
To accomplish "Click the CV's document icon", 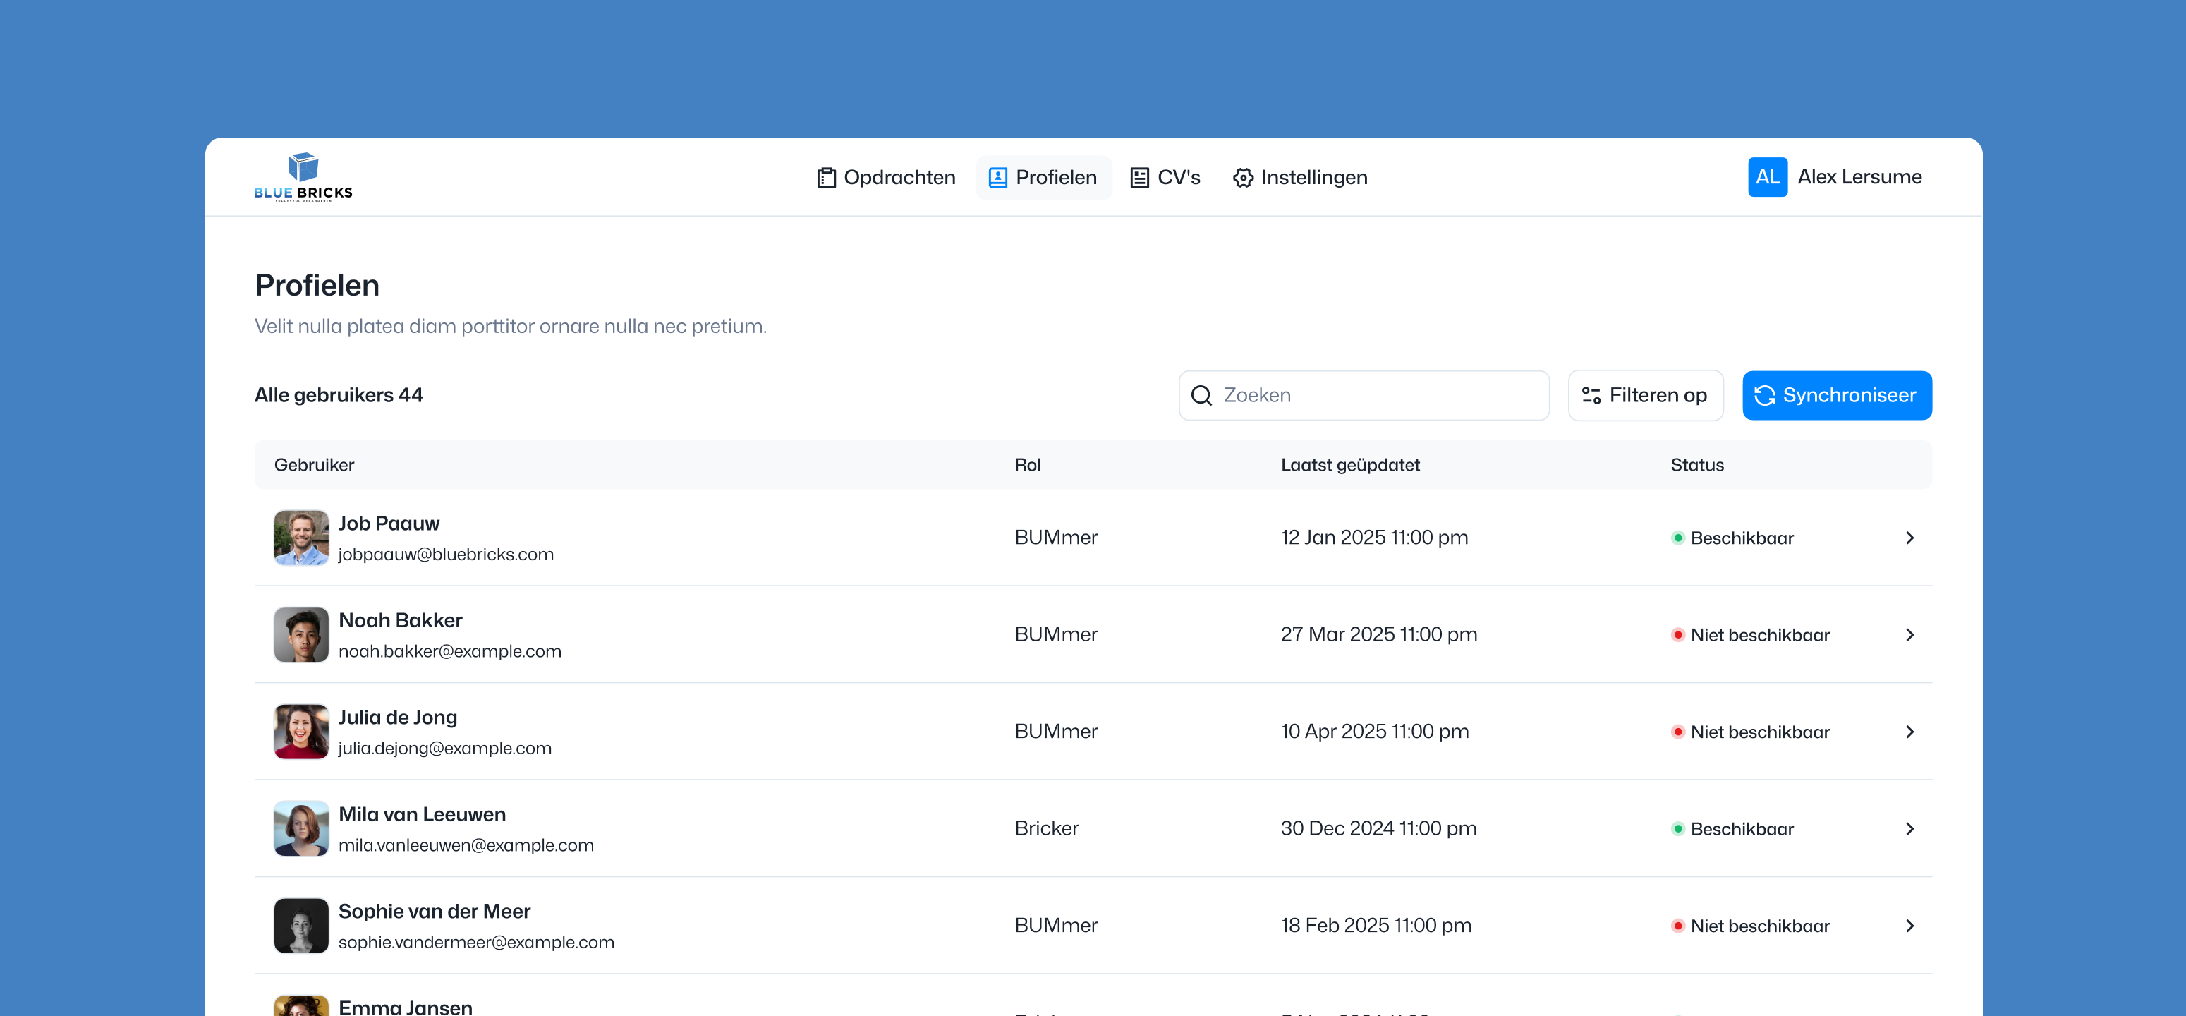I will point(1140,177).
